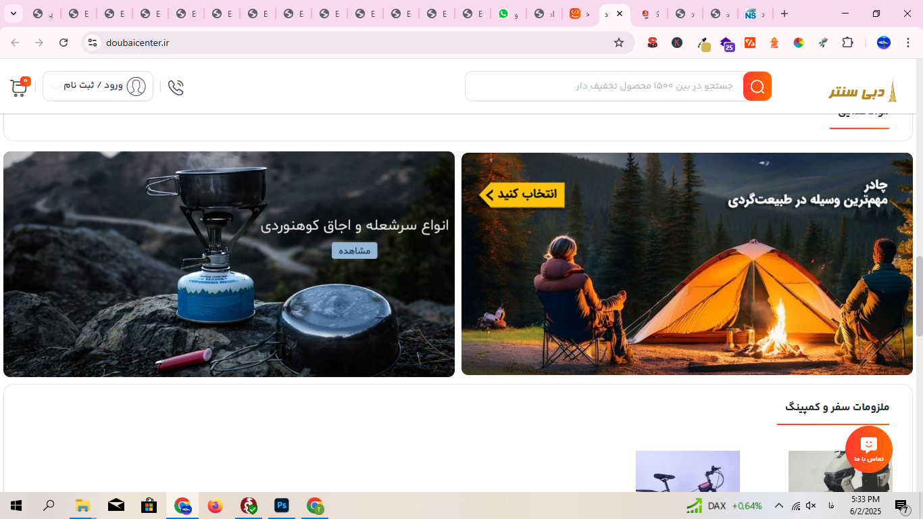The height and width of the screenshot is (519, 923).
Task: Bookmark this page with star icon
Action: pyautogui.click(x=619, y=43)
